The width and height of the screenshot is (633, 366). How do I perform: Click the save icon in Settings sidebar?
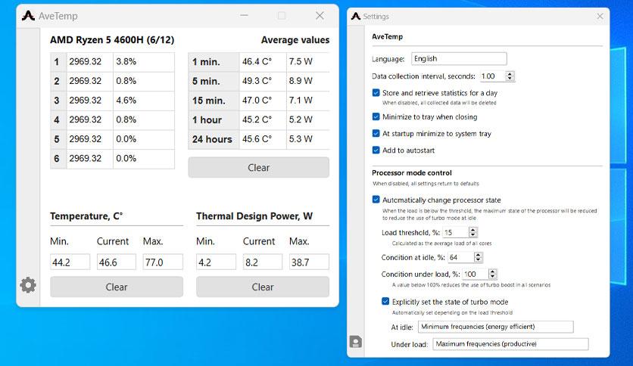point(356,342)
